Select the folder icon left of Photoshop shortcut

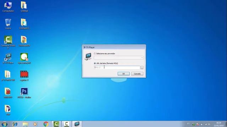point(8,93)
